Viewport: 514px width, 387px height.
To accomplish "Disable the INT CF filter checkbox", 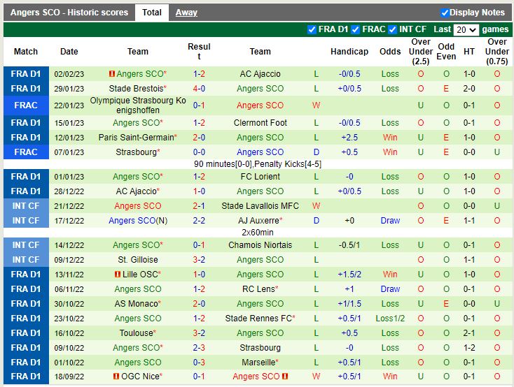I will coord(394,29).
